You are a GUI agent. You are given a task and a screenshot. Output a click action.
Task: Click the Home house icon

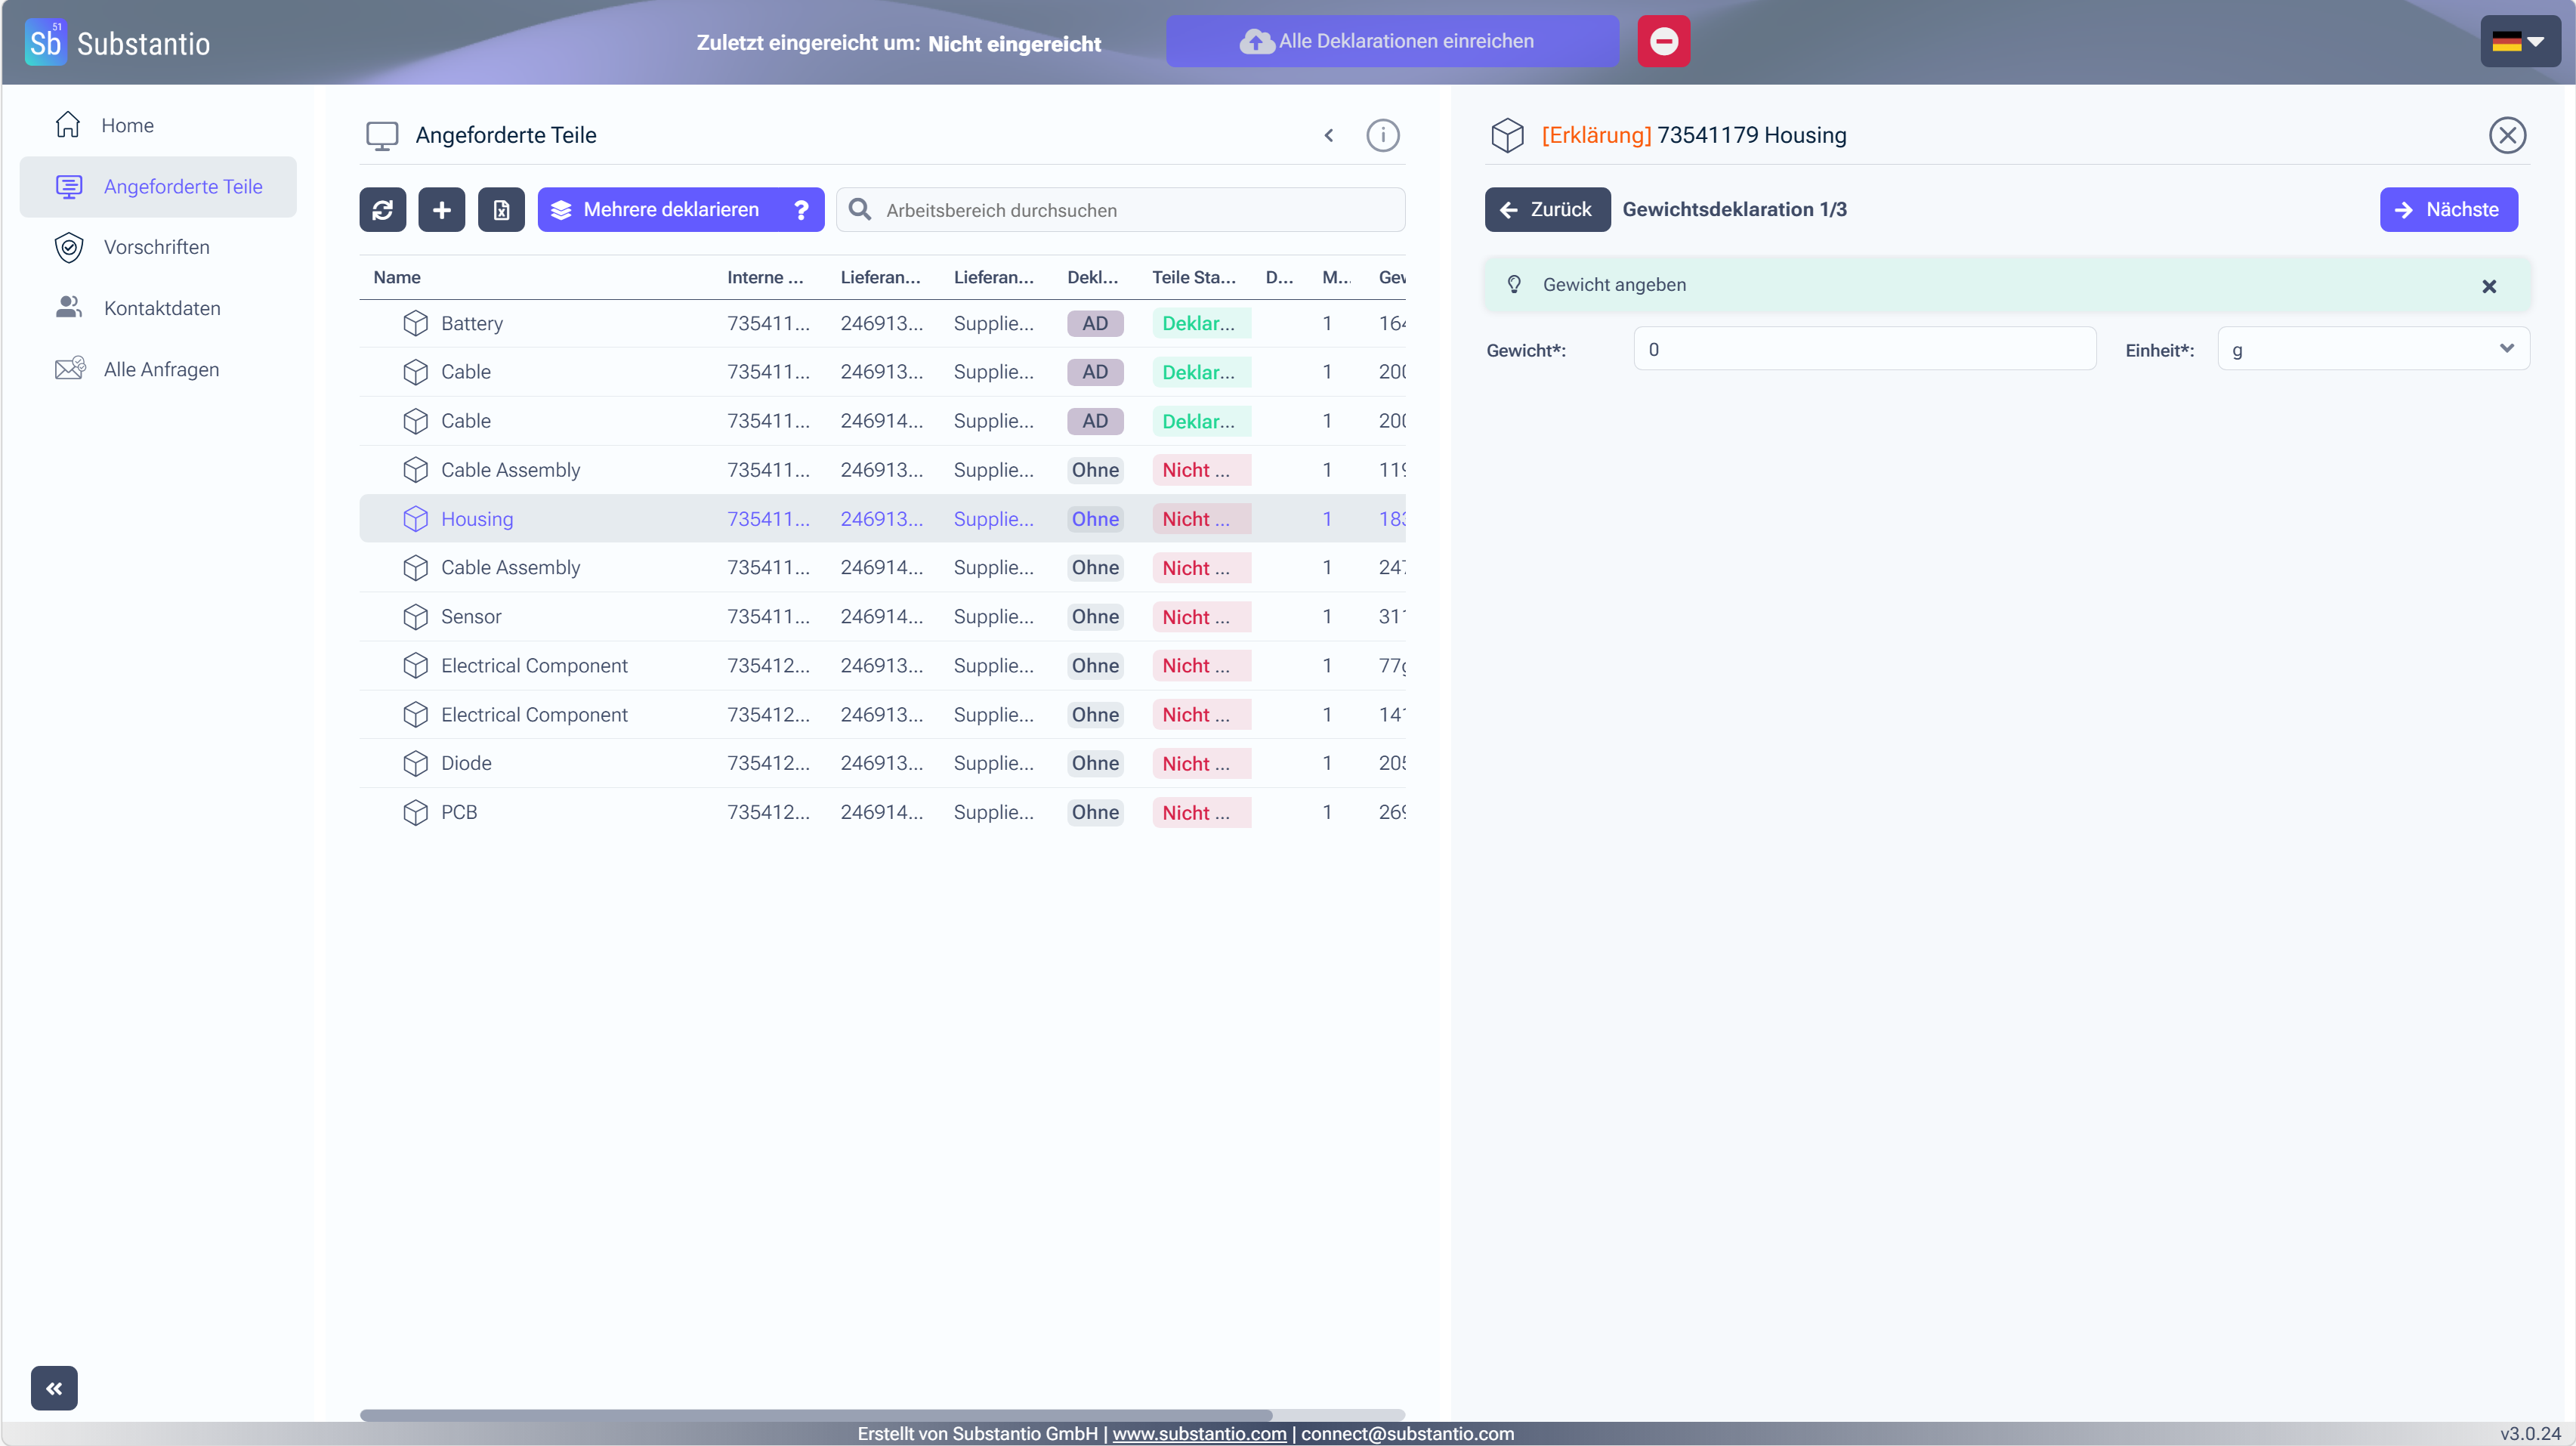(x=68, y=124)
